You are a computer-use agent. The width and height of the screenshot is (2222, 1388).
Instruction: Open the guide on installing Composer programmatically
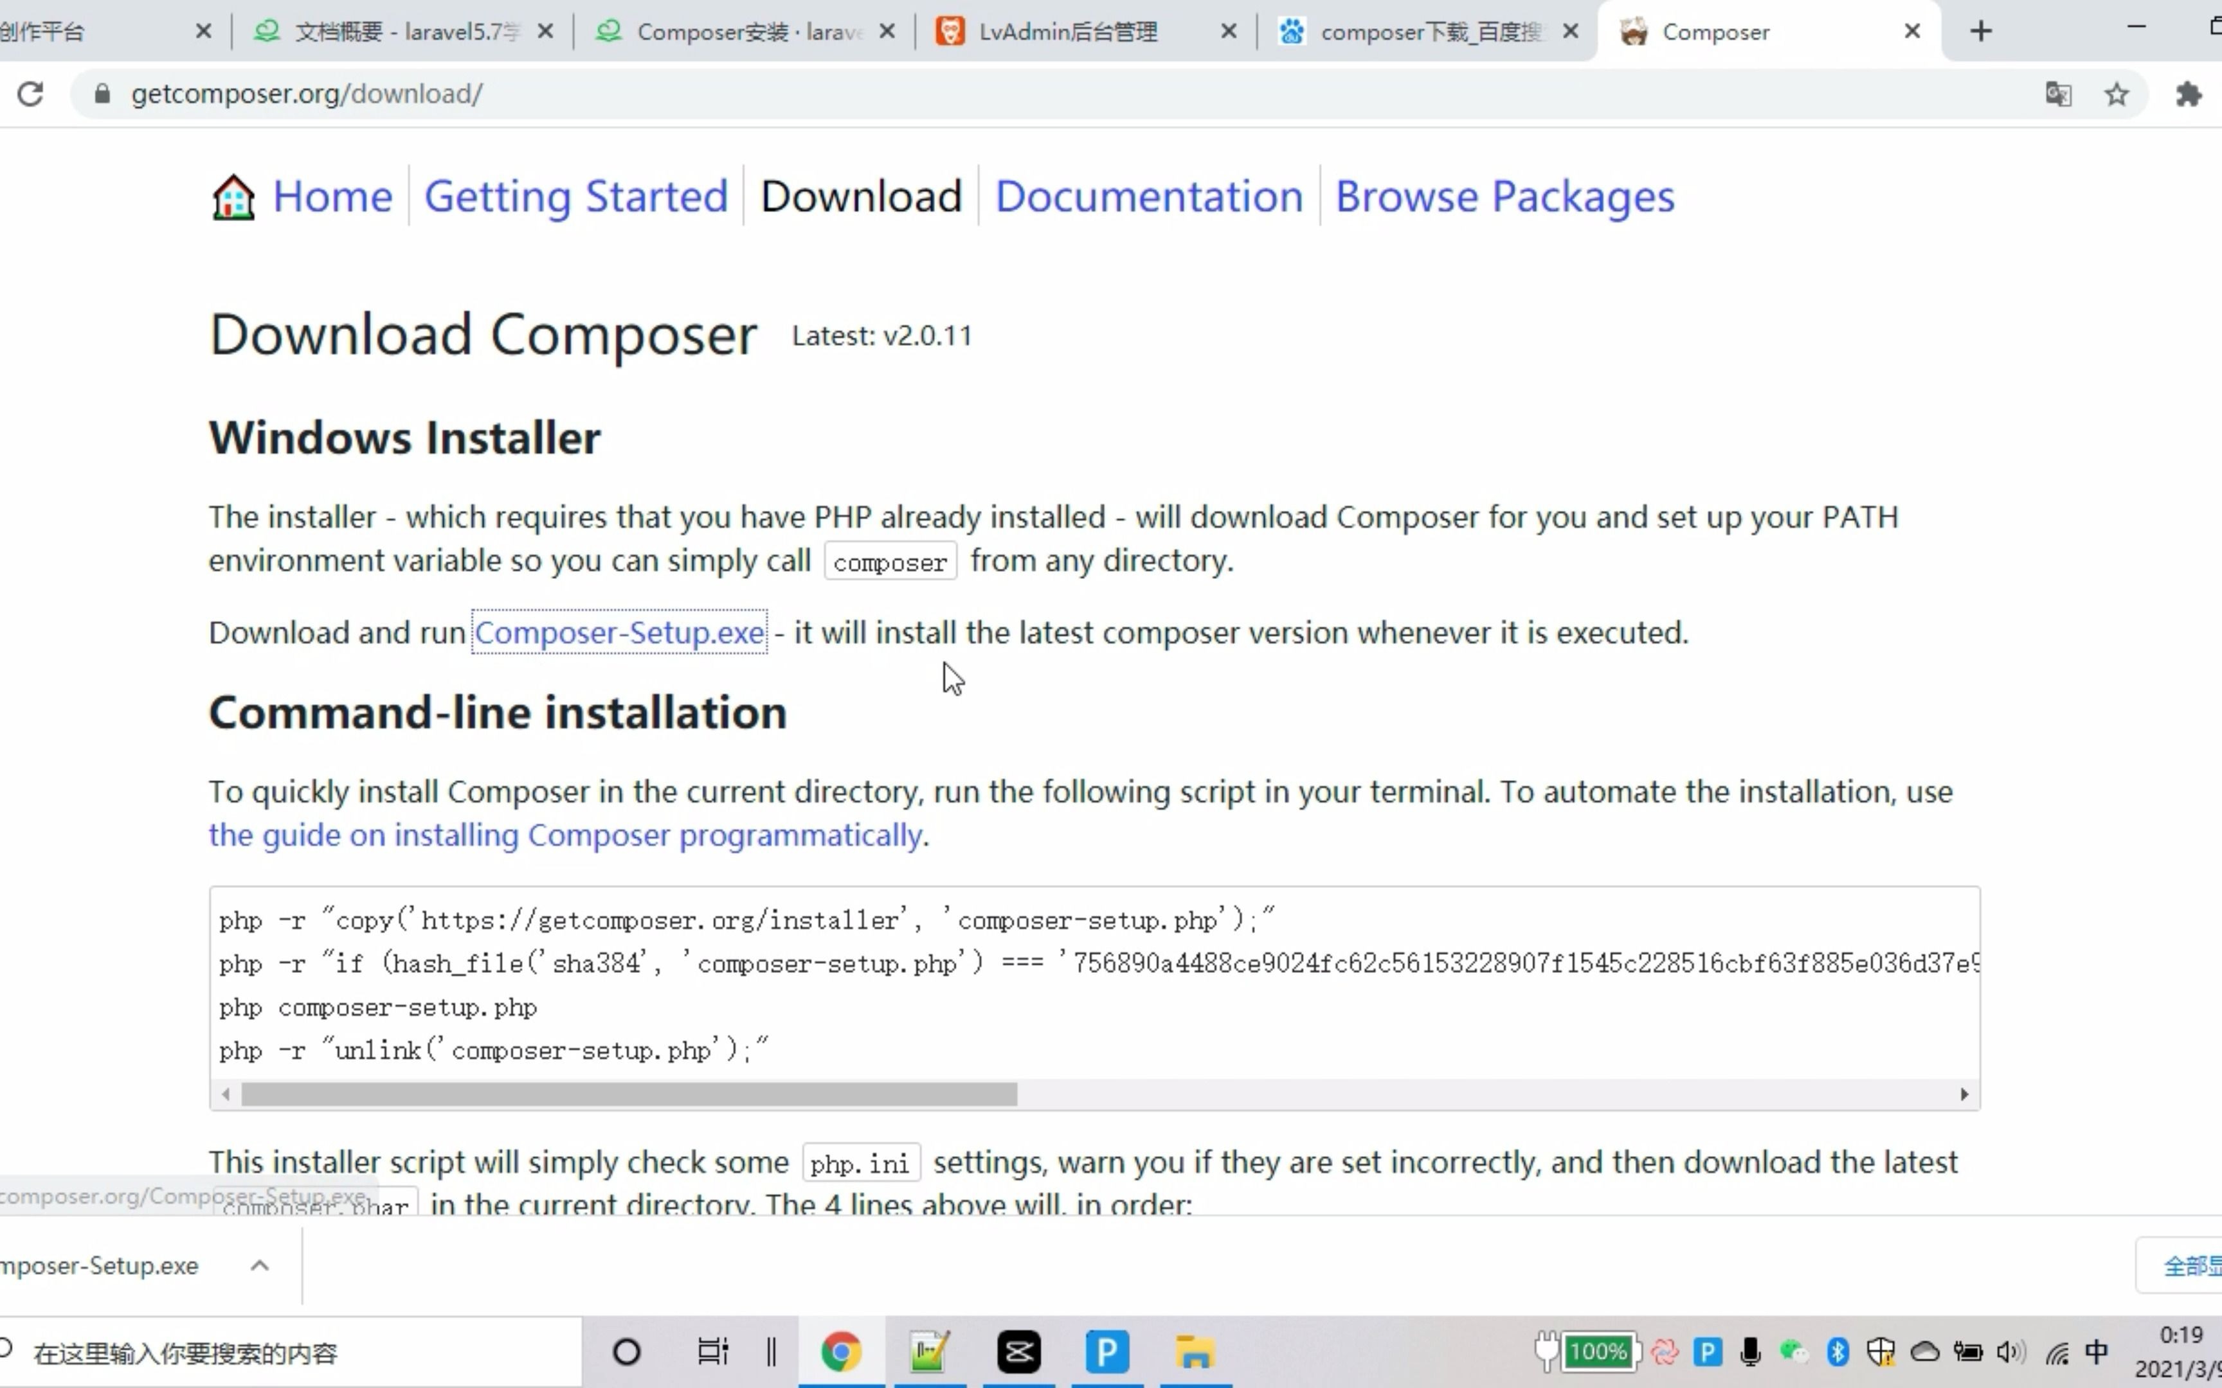(566, 835)
